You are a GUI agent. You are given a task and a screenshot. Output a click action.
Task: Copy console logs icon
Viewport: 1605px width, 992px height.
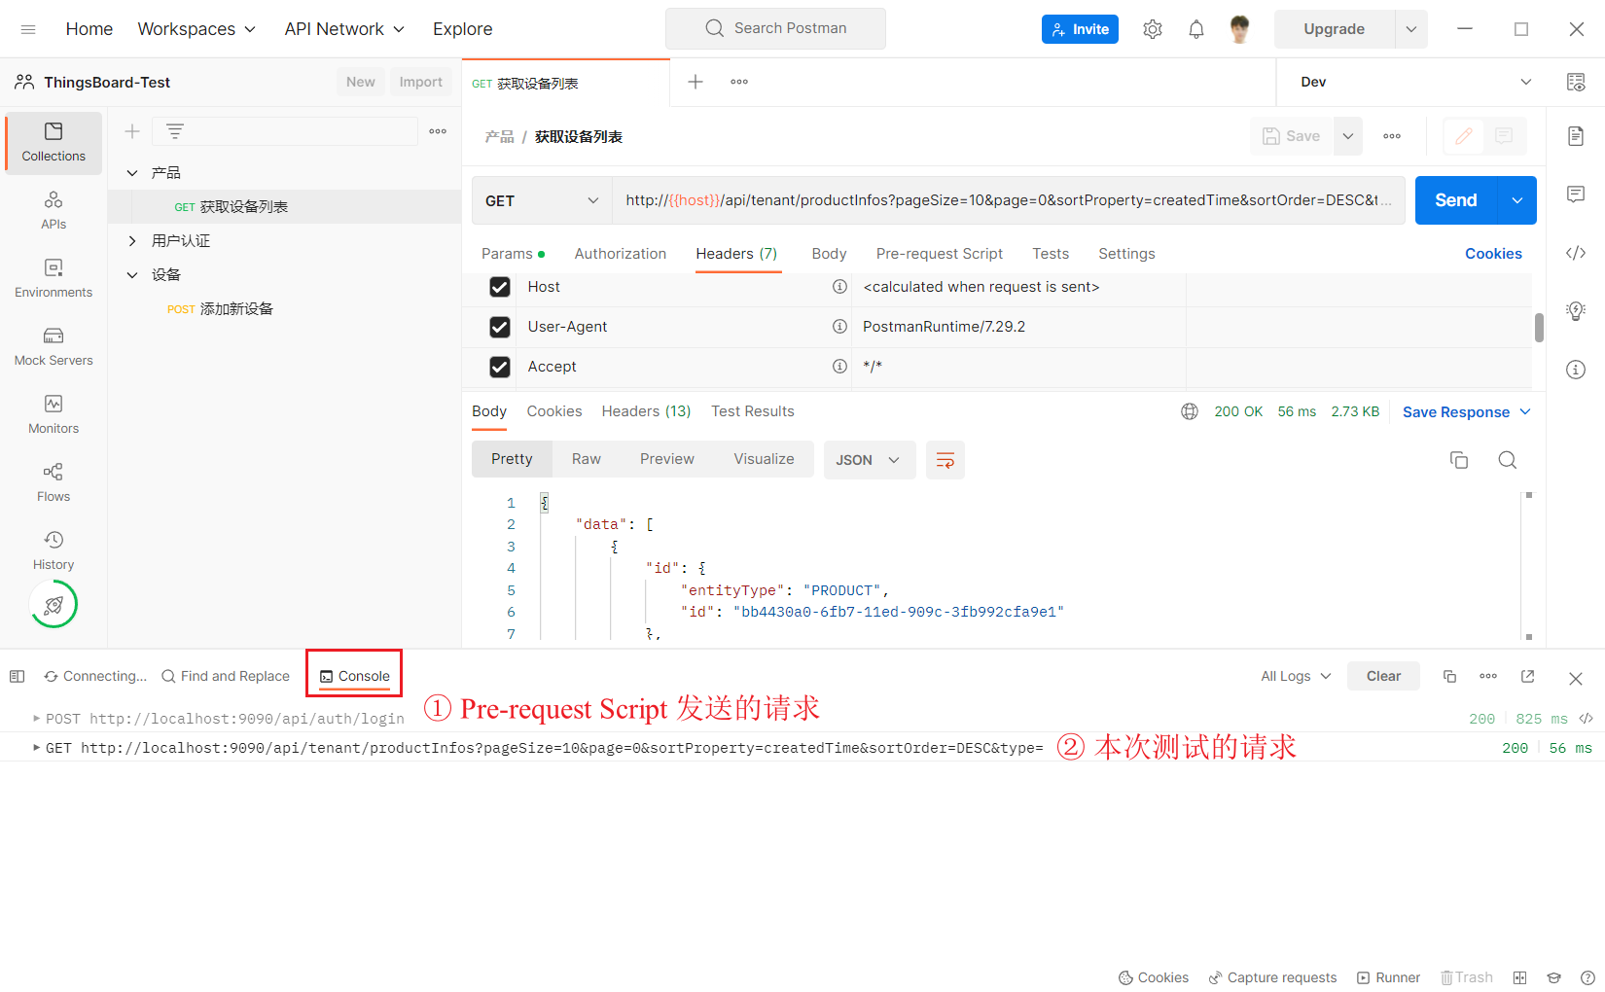tap(1449, 676)
